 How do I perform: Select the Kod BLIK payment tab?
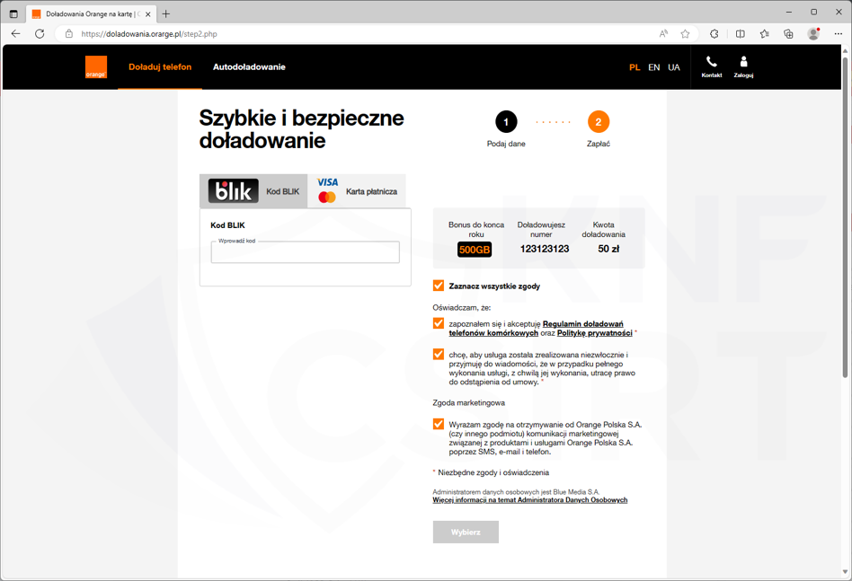254,191
